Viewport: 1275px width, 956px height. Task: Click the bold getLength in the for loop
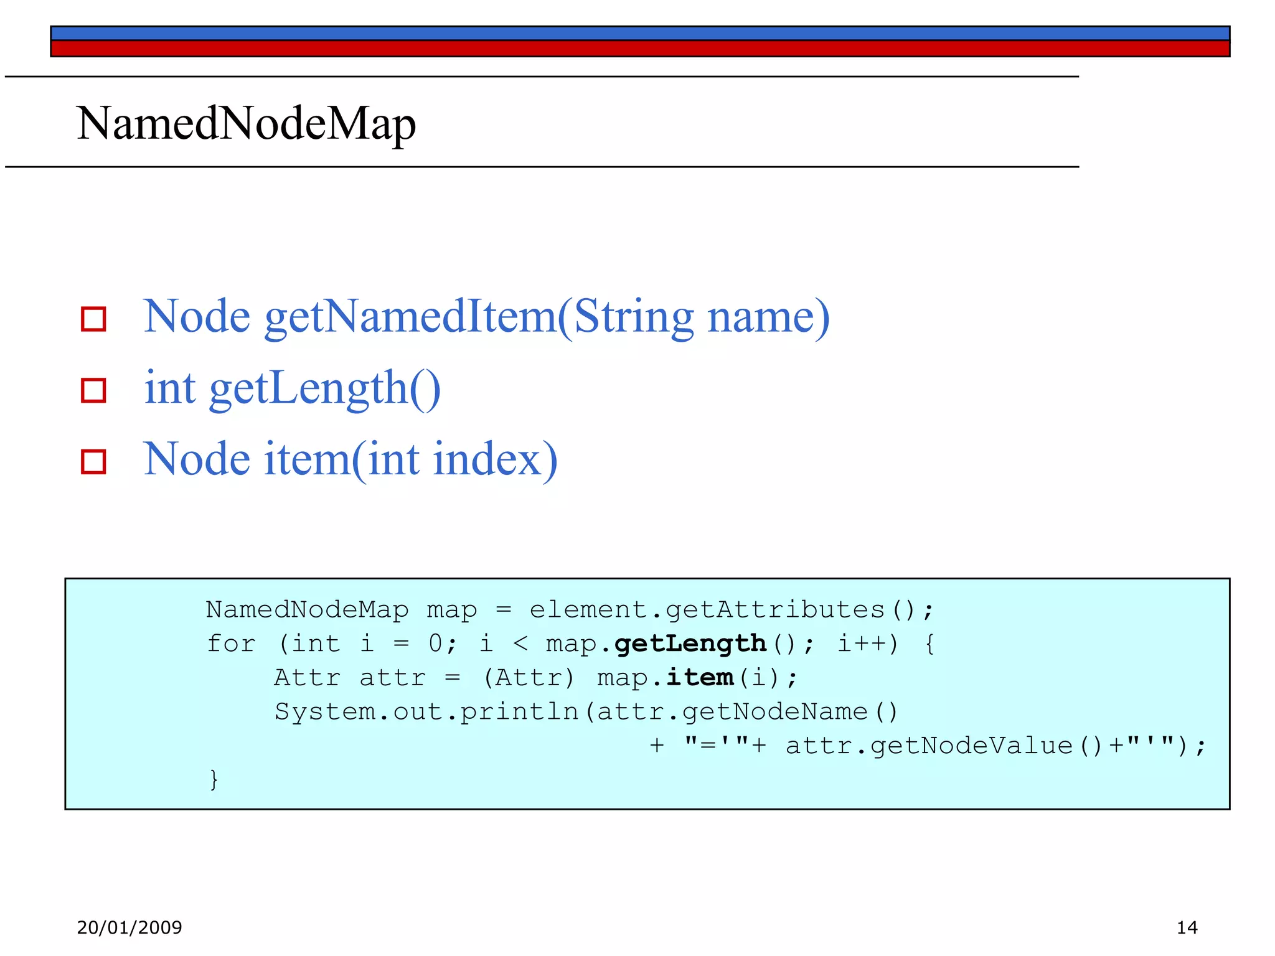(x=690, y=643)
